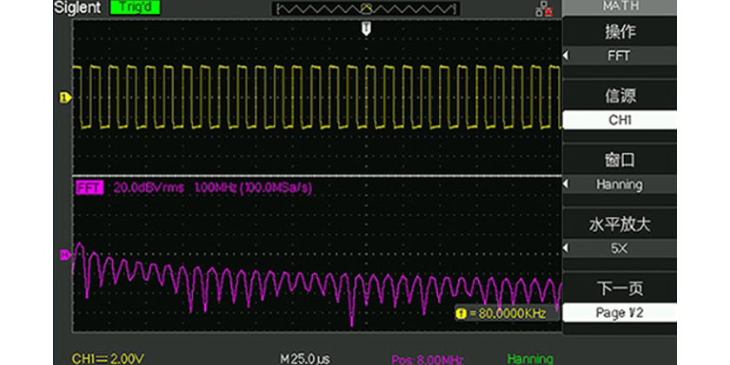Open the FFT operation selector
Screen dimensions: 730x365
(620, 56)
